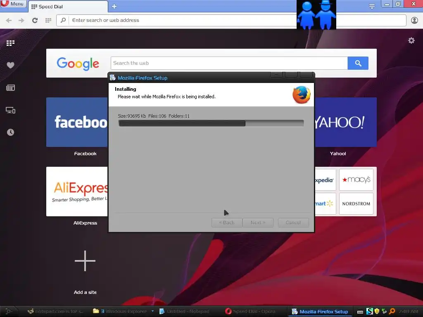Image resolution: width=423 pixels, height=317 pixels.
Task: Click the blue S tray icon
Action: tap(369, 311)
